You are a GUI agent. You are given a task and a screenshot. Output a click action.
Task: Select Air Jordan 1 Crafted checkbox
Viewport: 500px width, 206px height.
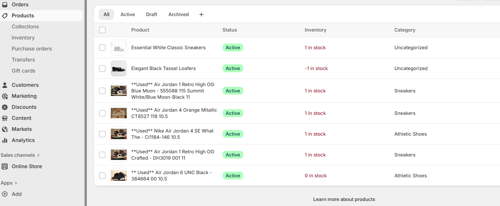click(x=102, y=155)
